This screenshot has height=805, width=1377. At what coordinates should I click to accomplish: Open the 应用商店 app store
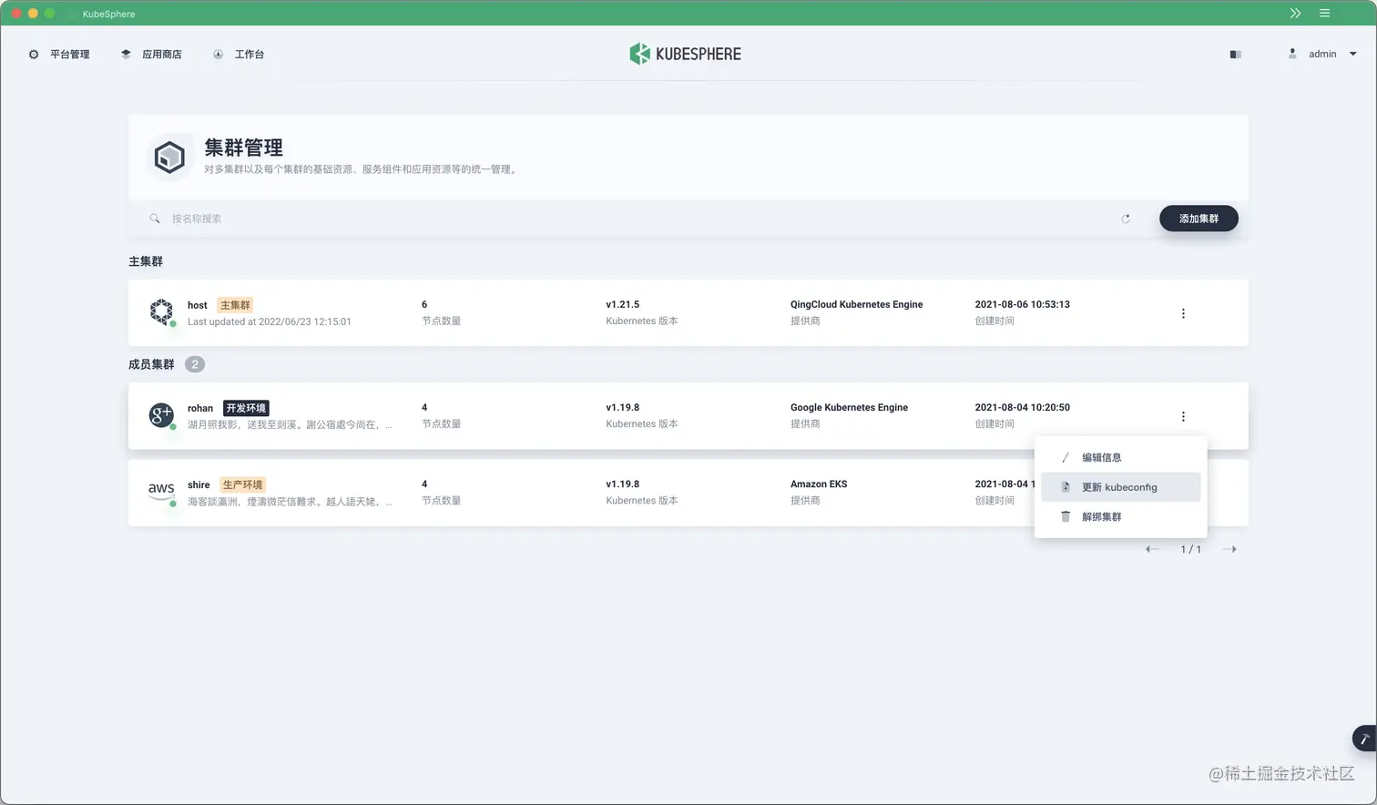pos(151,55)
